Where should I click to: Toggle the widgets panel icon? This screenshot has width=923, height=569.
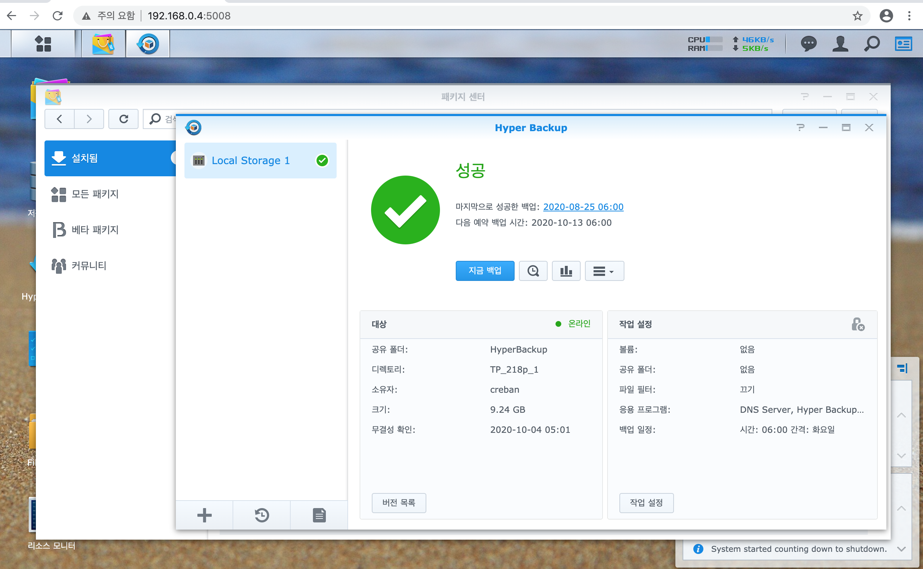coord(903,44)
